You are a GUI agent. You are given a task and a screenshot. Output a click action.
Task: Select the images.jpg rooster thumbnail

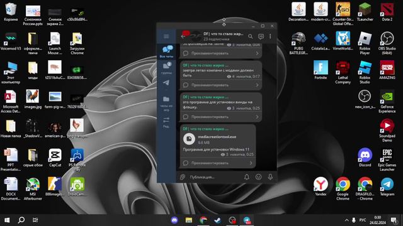(x=33, y=99)
